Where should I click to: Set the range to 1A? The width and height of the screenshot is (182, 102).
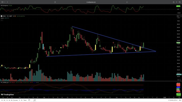pos(7,100)
